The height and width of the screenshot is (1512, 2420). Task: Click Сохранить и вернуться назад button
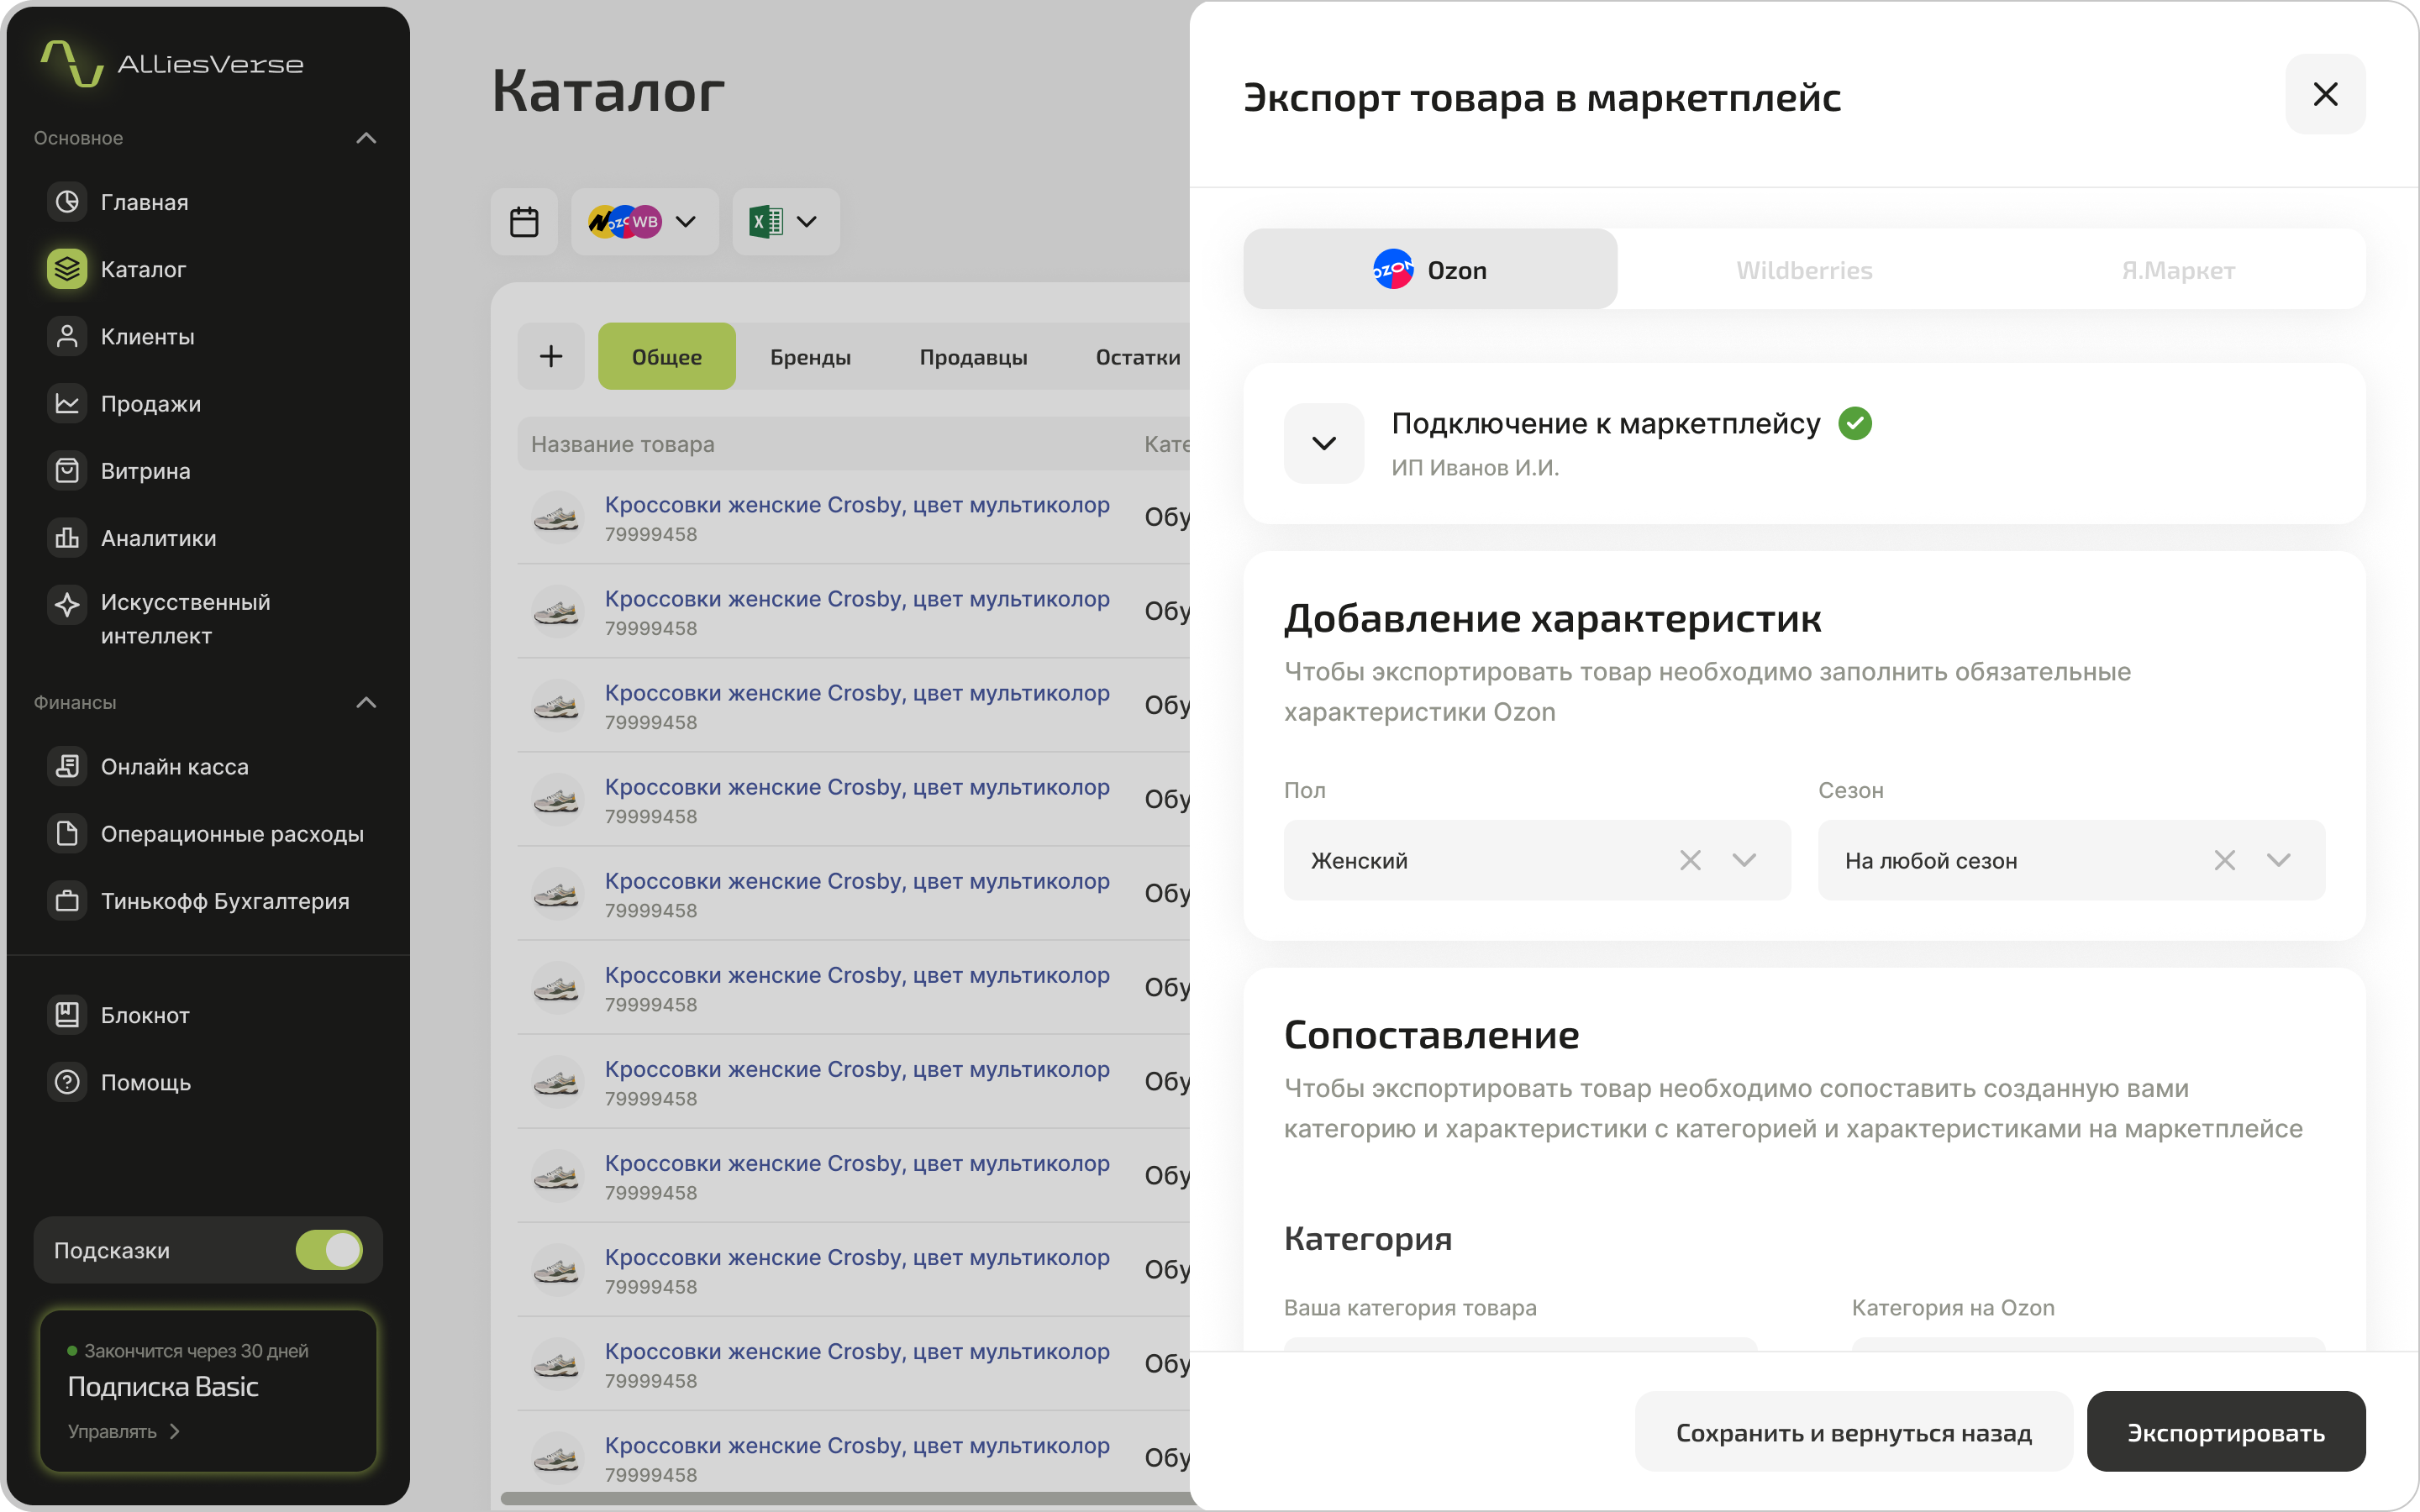(1854, 1431)
